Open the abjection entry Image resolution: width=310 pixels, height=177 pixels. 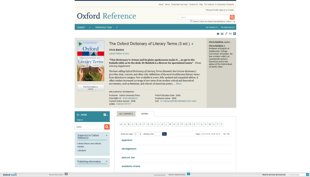point(127,140)
